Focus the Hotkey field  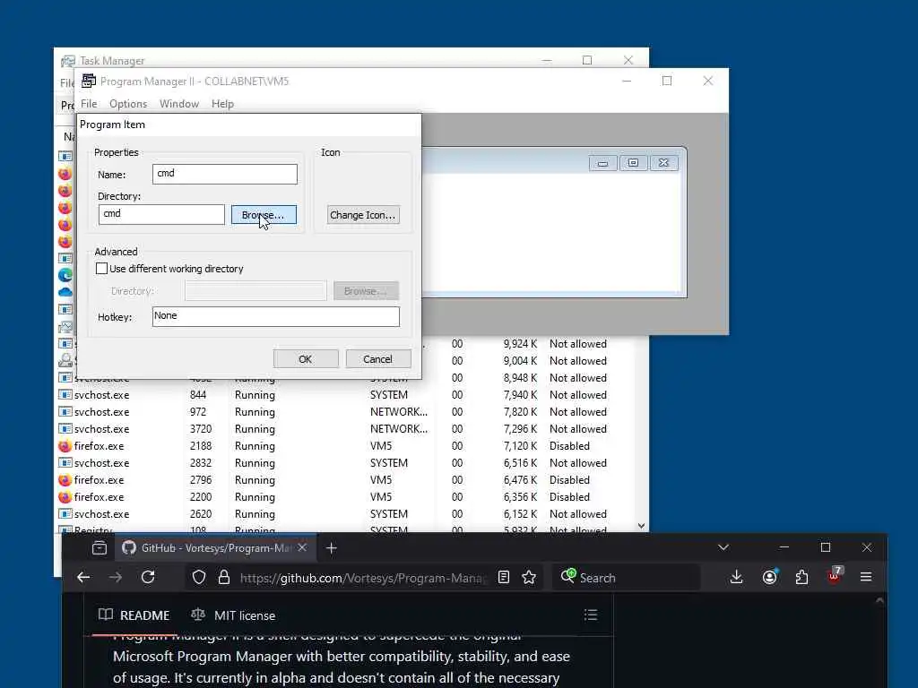276,316
